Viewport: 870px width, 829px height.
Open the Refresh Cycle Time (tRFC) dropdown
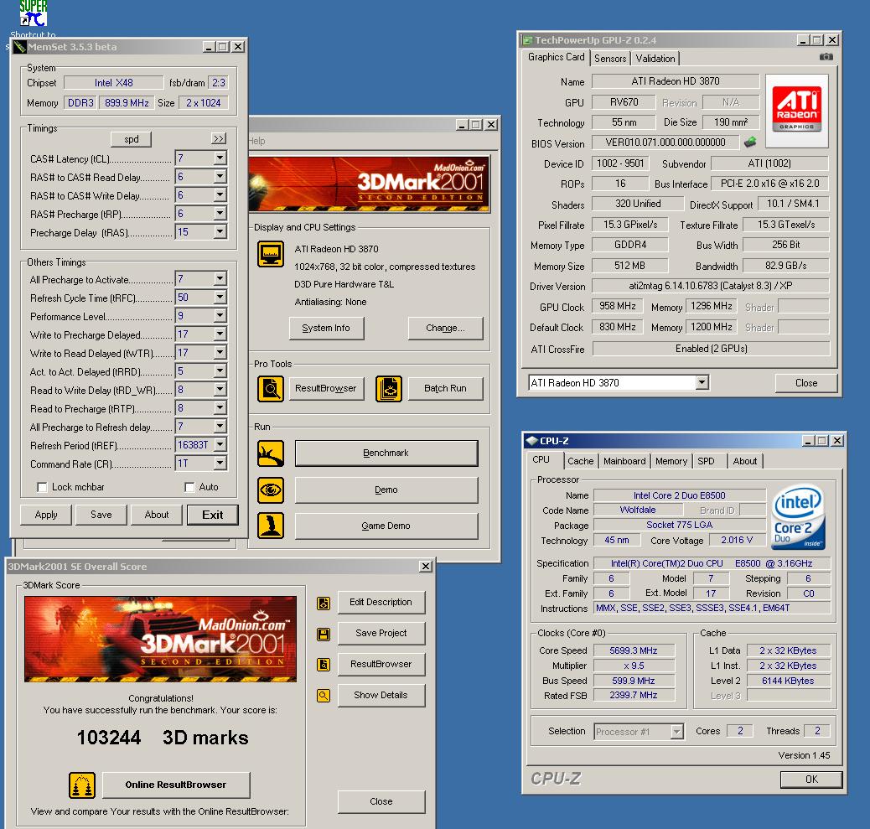click(220, 298)
